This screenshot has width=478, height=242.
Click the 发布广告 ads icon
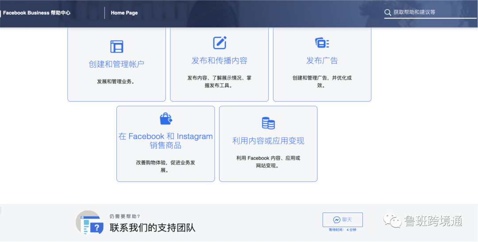pos(322,43)
